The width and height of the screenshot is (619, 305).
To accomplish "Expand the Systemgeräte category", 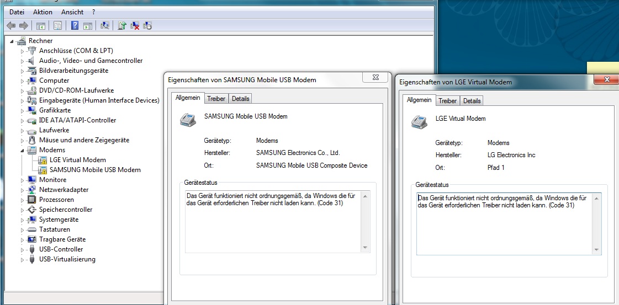I will (22, 220).
